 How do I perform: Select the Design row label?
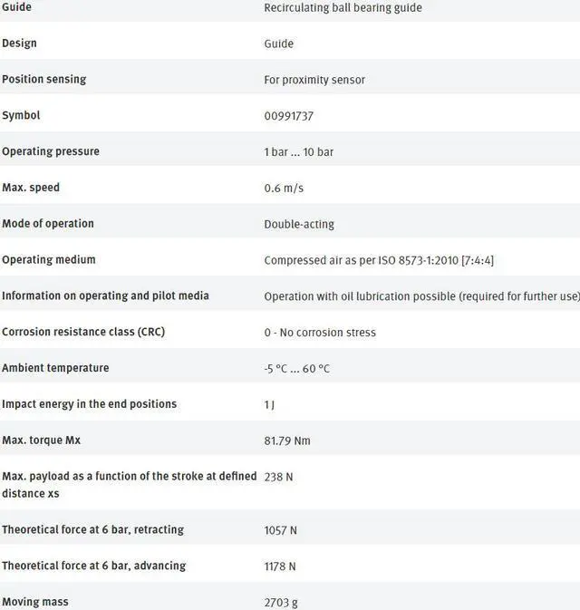pyautogui.click(x=19, y=44)
